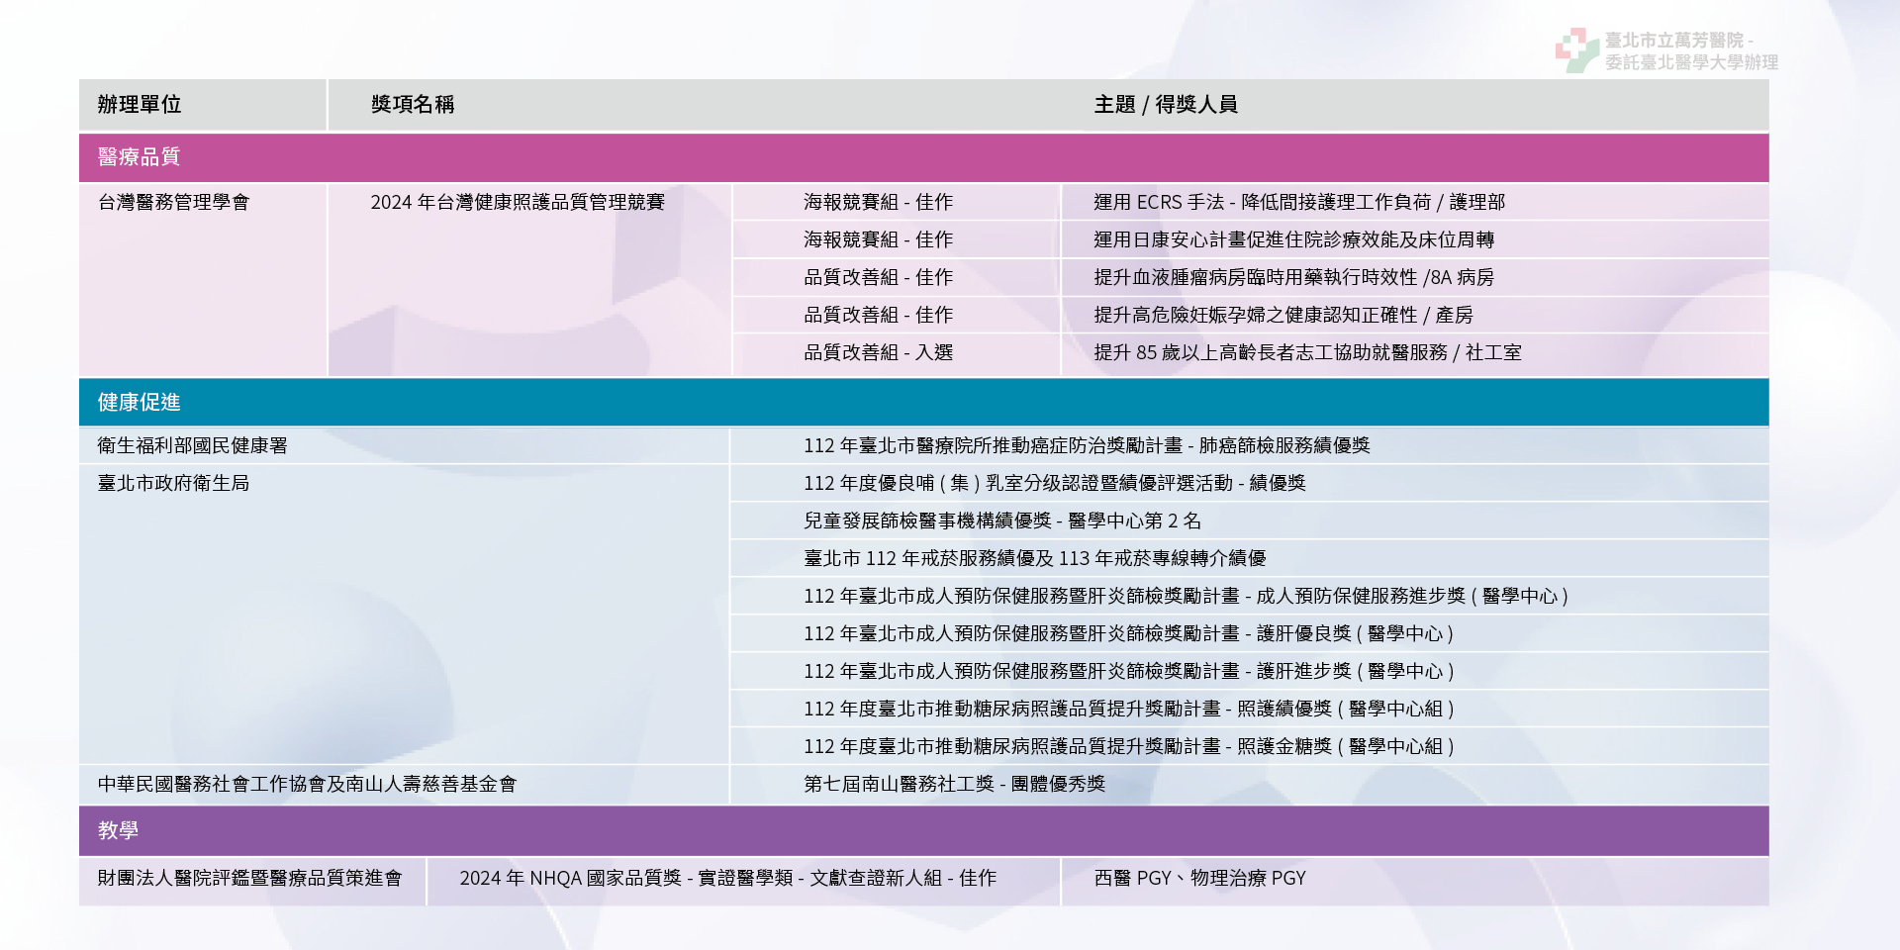Screen dimensions: 1900x950
Task: Select 臺北市 112 年戒菸服務績優 row
Action: [1035, 558]
